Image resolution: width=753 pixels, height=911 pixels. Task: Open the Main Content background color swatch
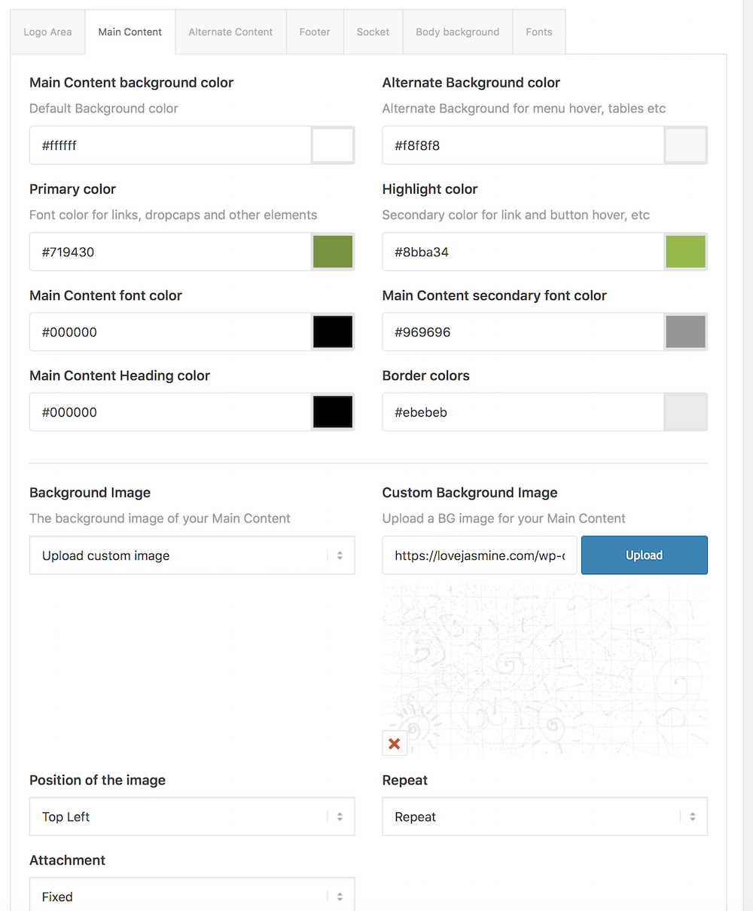pyautogui.click(x=333, y=145)
